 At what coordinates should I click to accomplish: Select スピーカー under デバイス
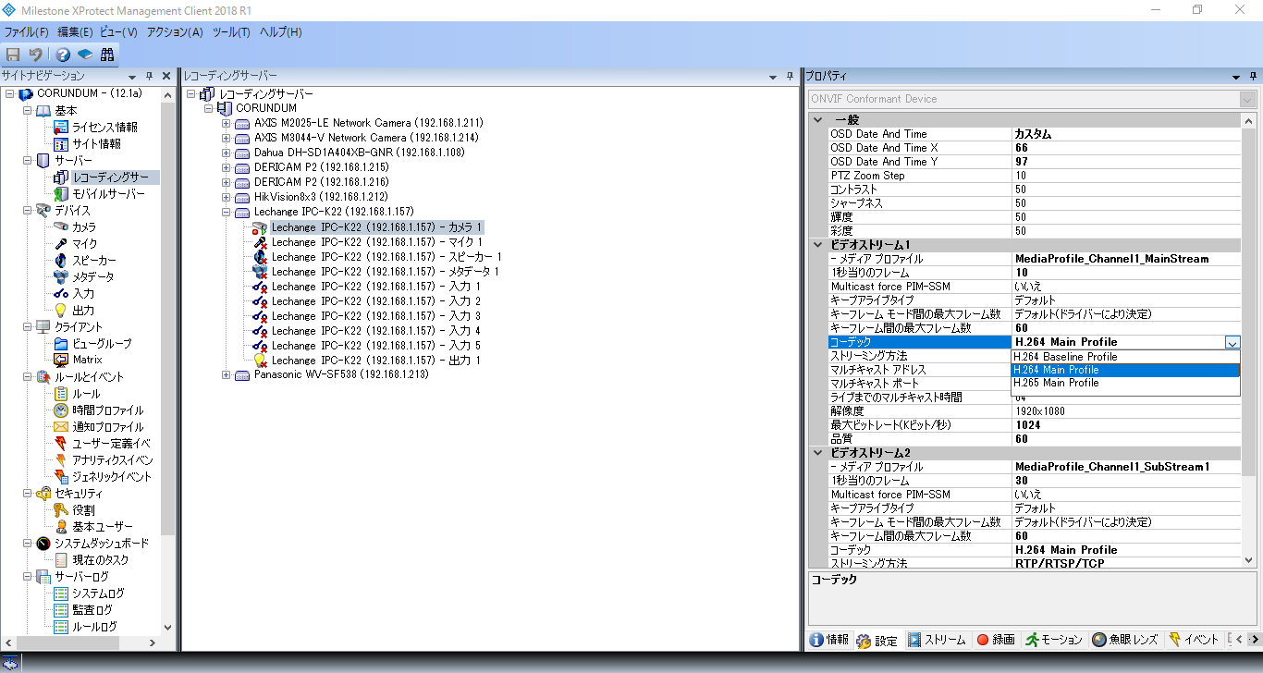pyautogui.click(x=94, y=261)
